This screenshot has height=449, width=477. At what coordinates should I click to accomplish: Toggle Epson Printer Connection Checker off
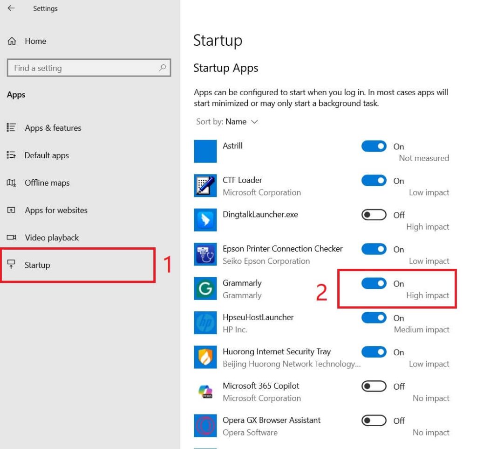(x=374, y=249)
